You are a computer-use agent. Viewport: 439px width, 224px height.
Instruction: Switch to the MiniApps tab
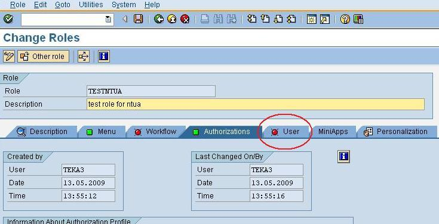pos(333,132)
